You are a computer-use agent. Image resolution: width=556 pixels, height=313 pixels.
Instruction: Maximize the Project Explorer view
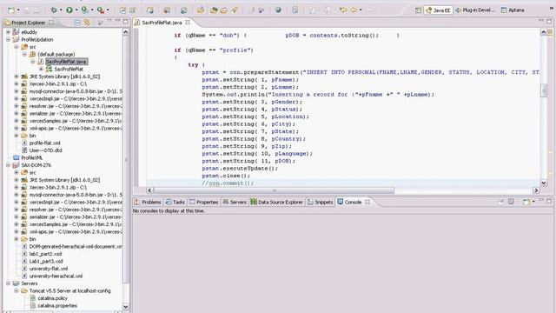click(x=125, y=22)
